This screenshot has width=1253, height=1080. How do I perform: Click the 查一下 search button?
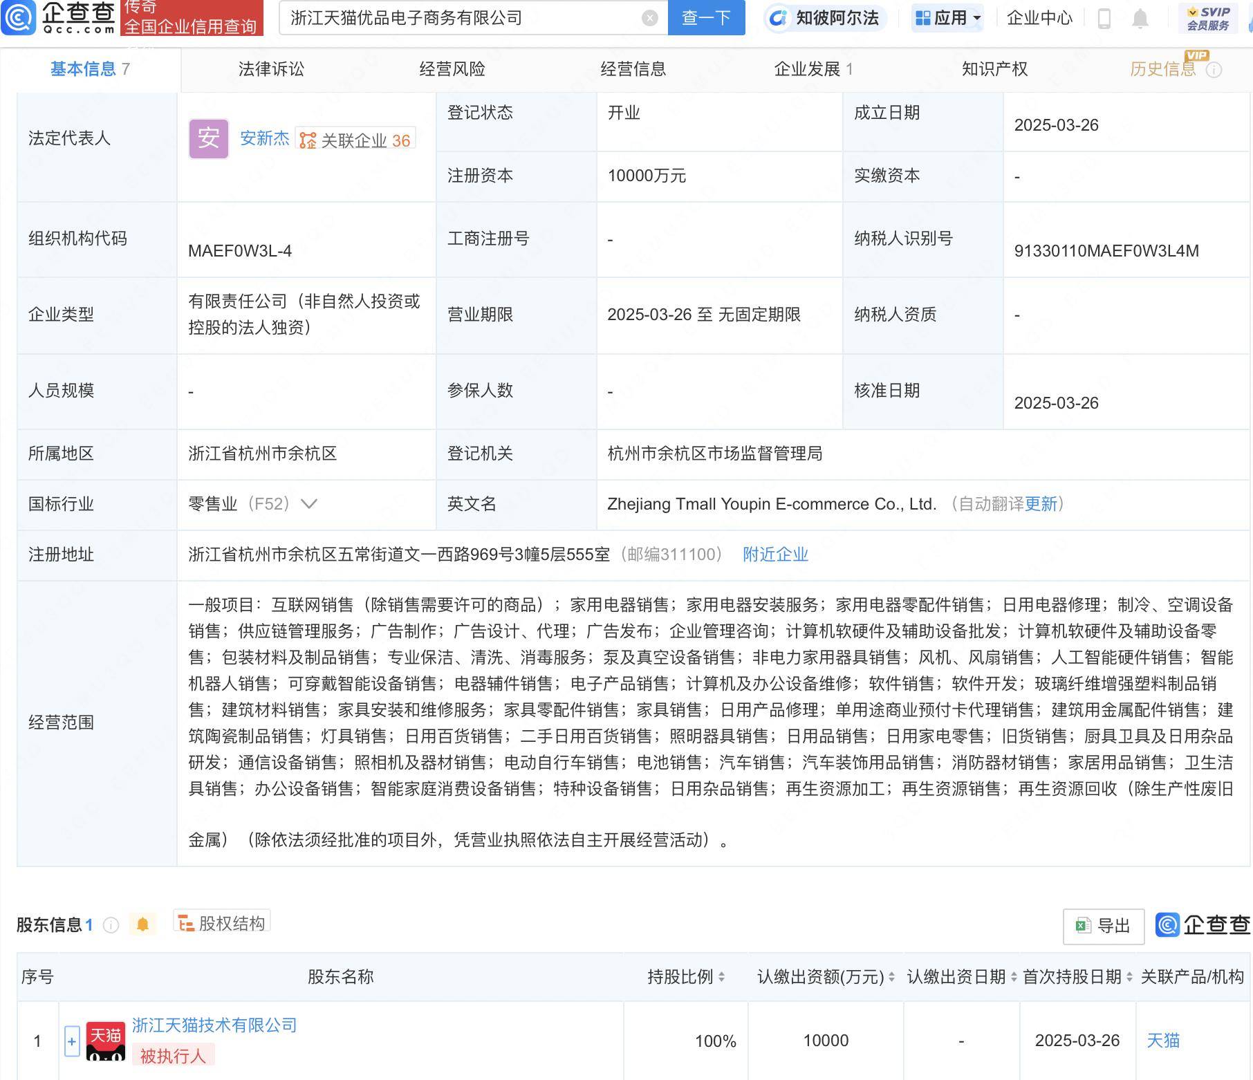(x=706, y=18)
